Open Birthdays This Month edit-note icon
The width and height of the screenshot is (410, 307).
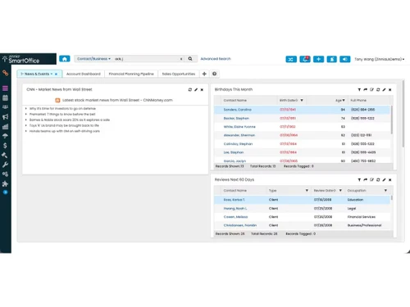click(x=371, y=89)
